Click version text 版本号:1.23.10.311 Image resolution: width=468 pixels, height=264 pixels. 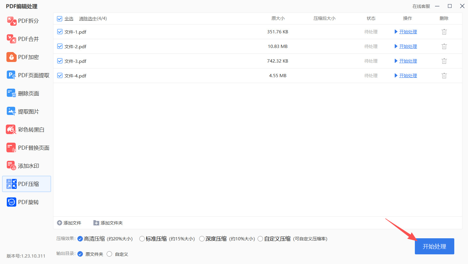click(26, 256)
